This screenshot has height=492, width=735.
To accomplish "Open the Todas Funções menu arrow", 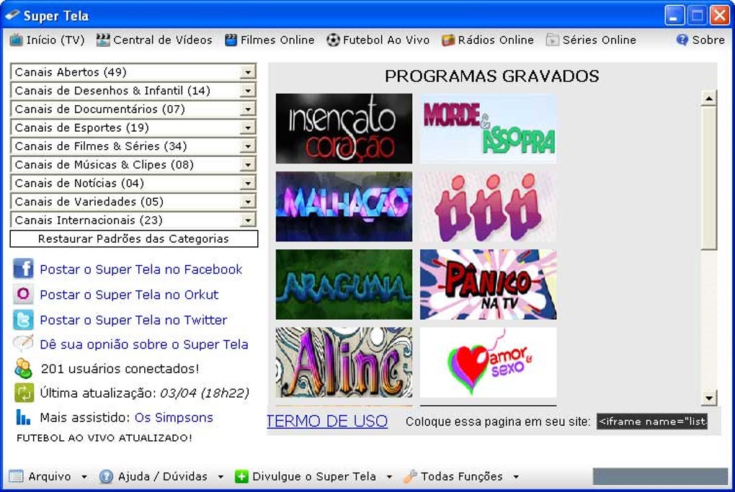I will coord(516,477).
